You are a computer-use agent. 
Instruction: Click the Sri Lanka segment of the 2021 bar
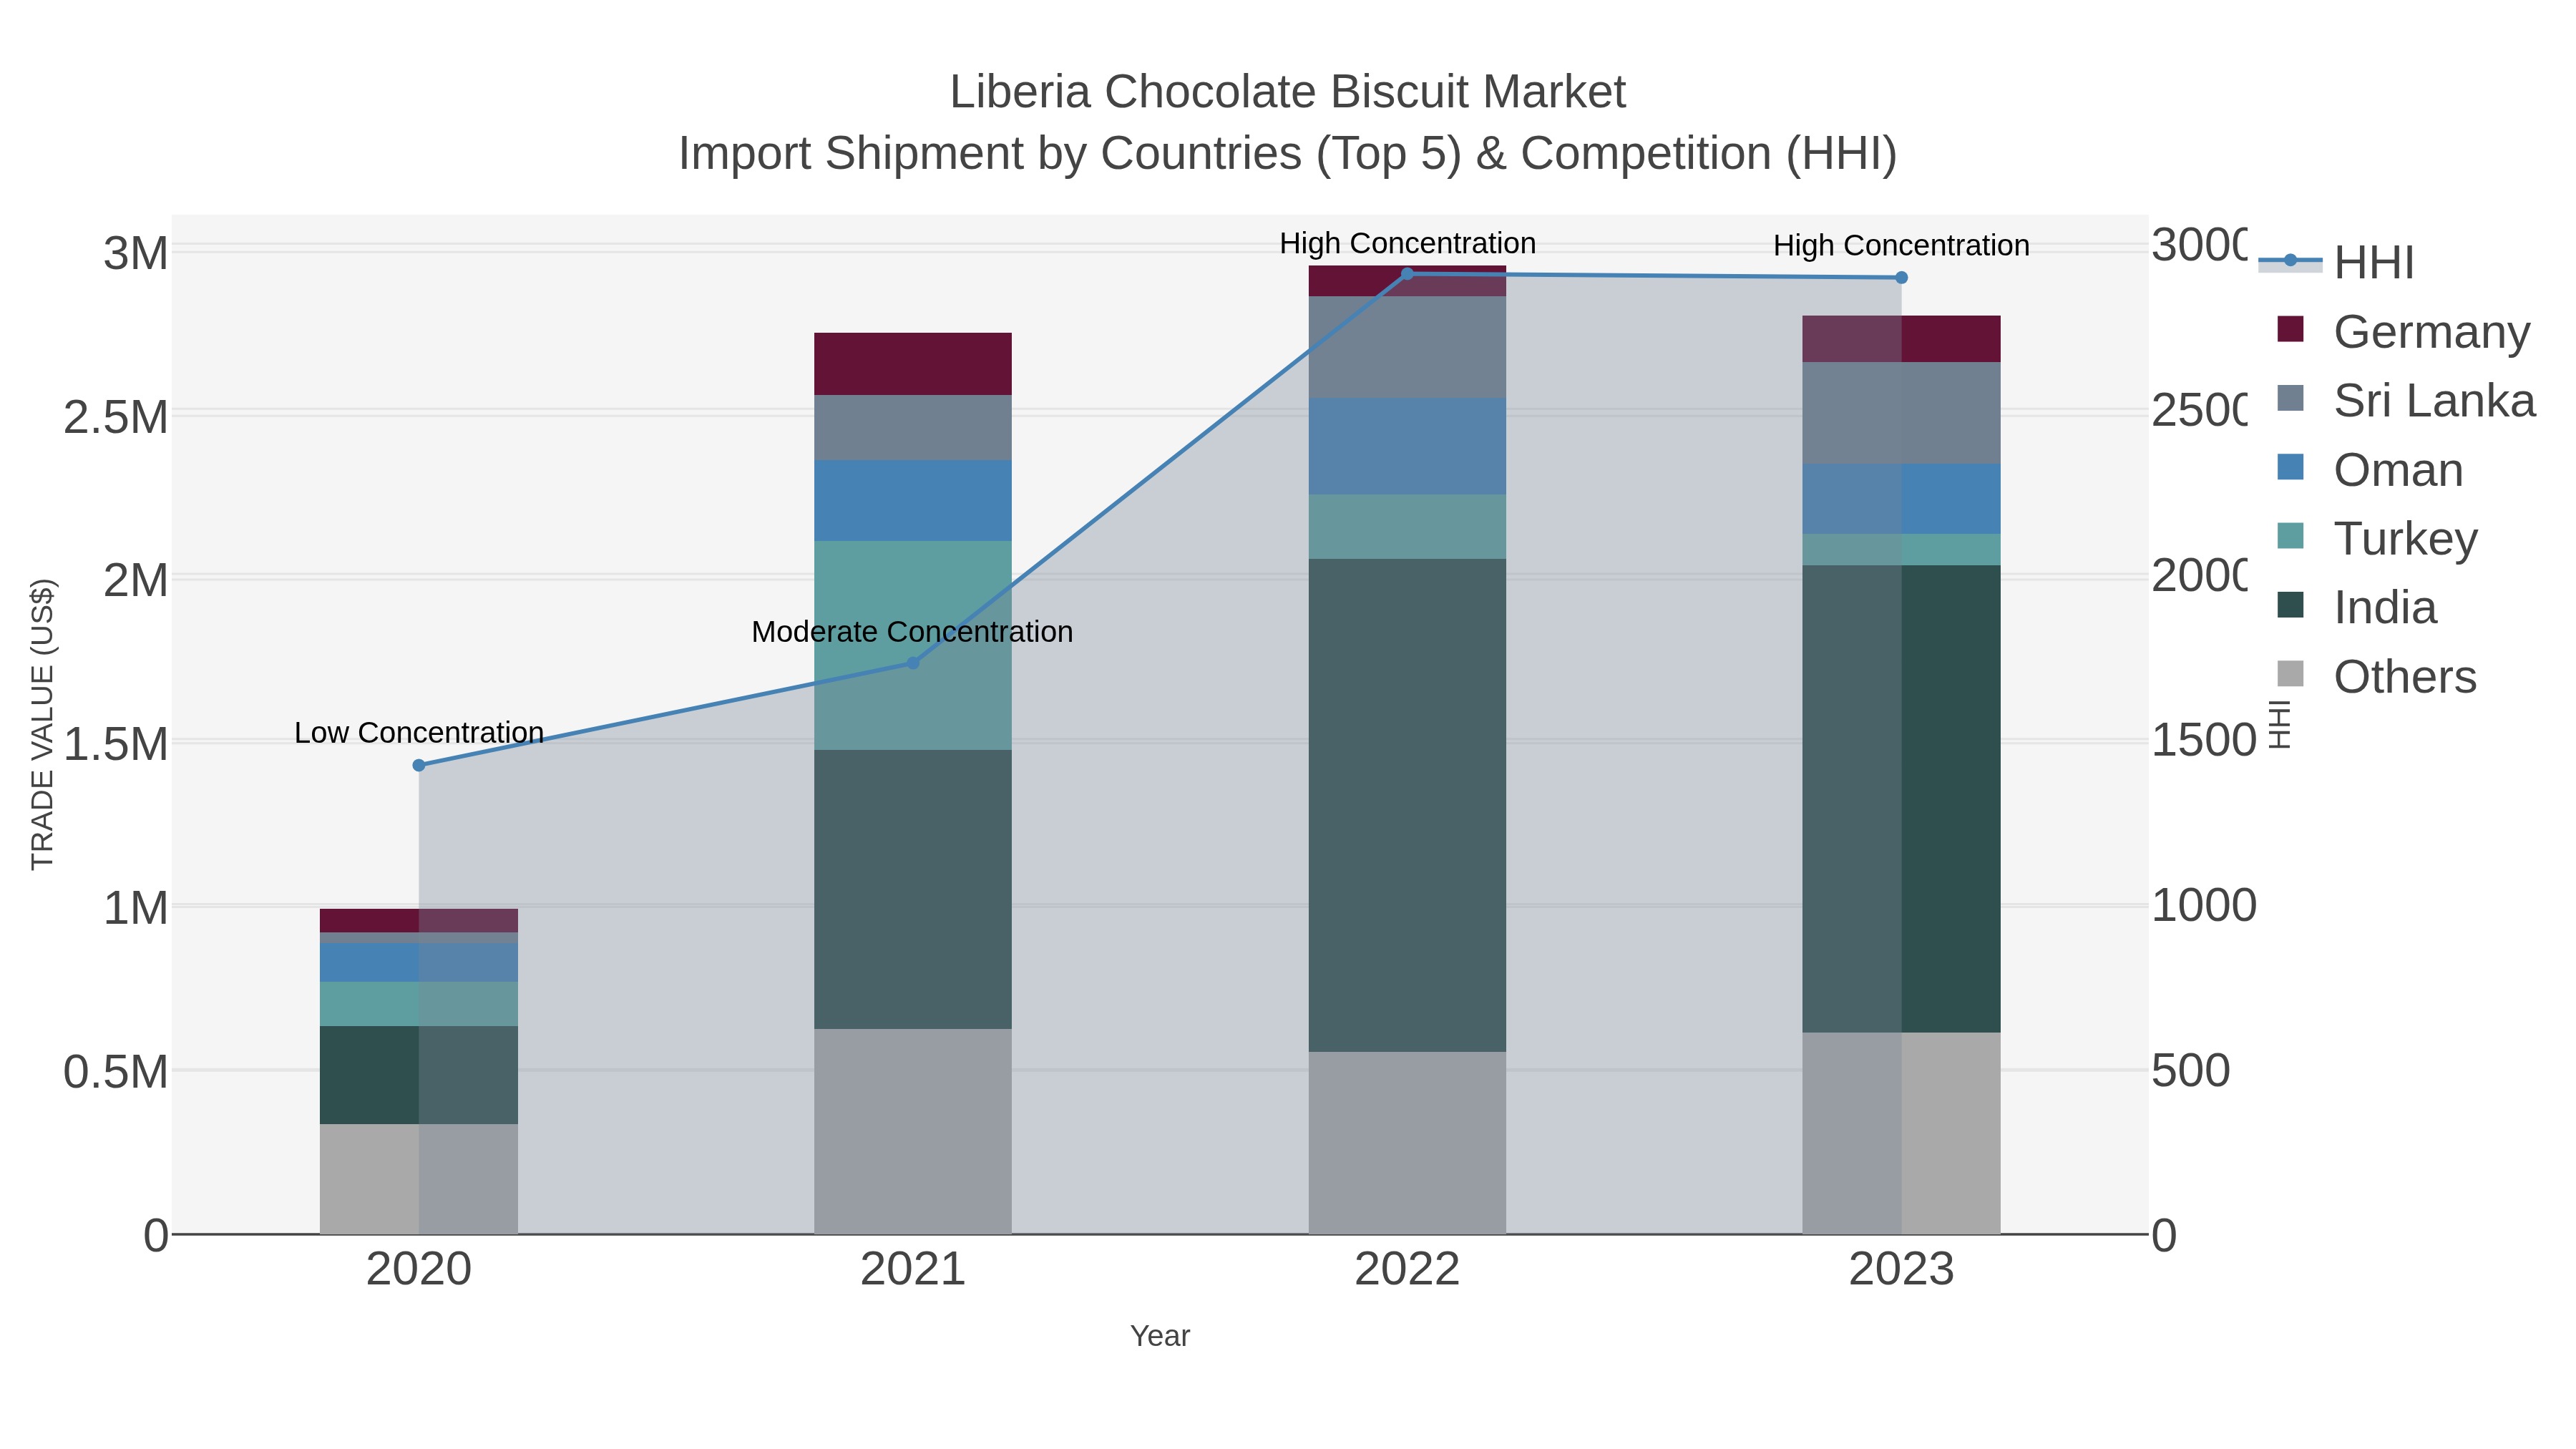click(x=912, y=427)
